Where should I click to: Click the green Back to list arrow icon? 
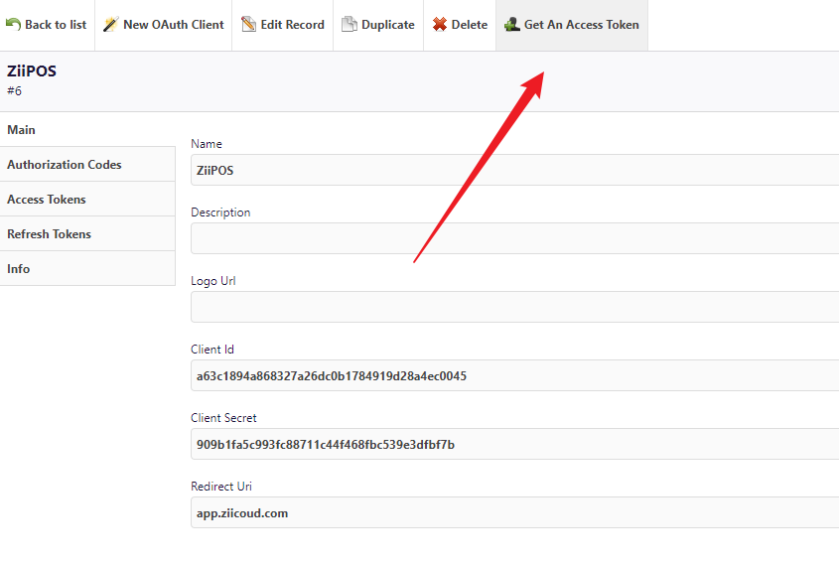click(13, 25)
